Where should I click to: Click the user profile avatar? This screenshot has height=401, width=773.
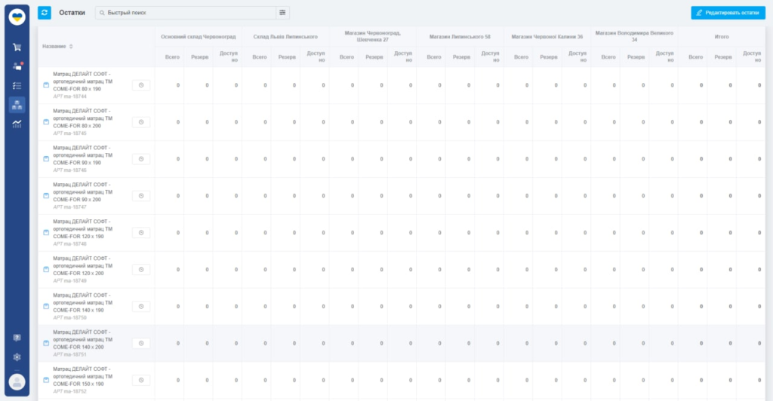(x=17, y=381)
